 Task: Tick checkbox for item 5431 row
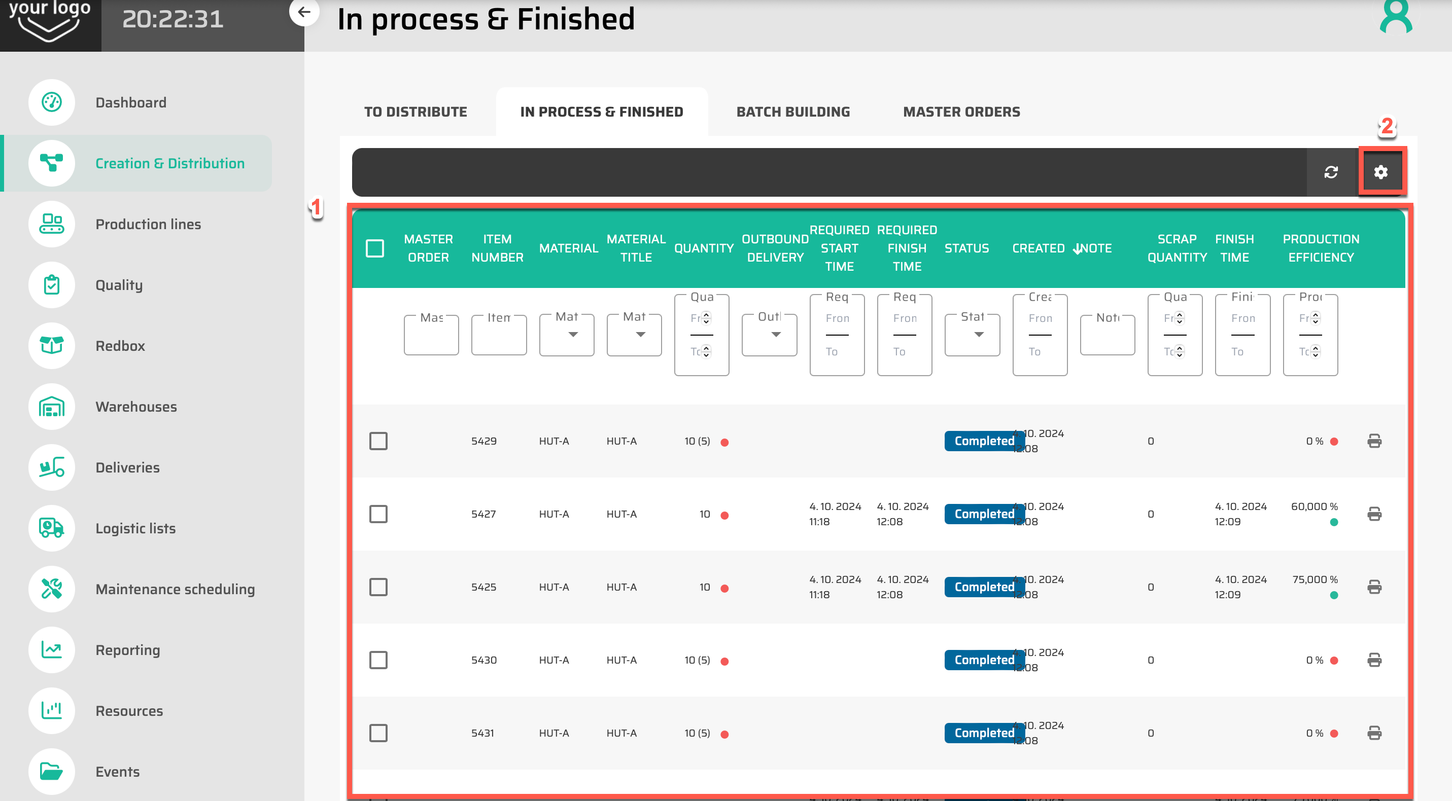[x=378, y=733]
